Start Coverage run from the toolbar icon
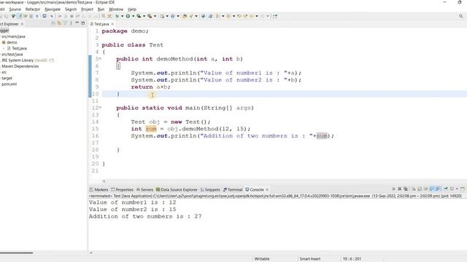The image size is (467, 262). point(139,16)
